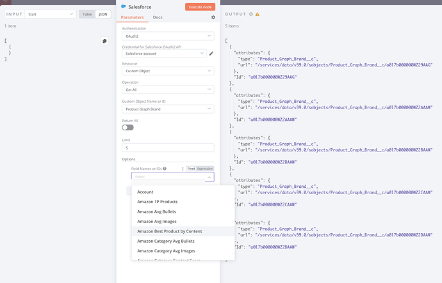Screen dimensions: 442x283
Task: Select input JSON view button
Action: 102,13
